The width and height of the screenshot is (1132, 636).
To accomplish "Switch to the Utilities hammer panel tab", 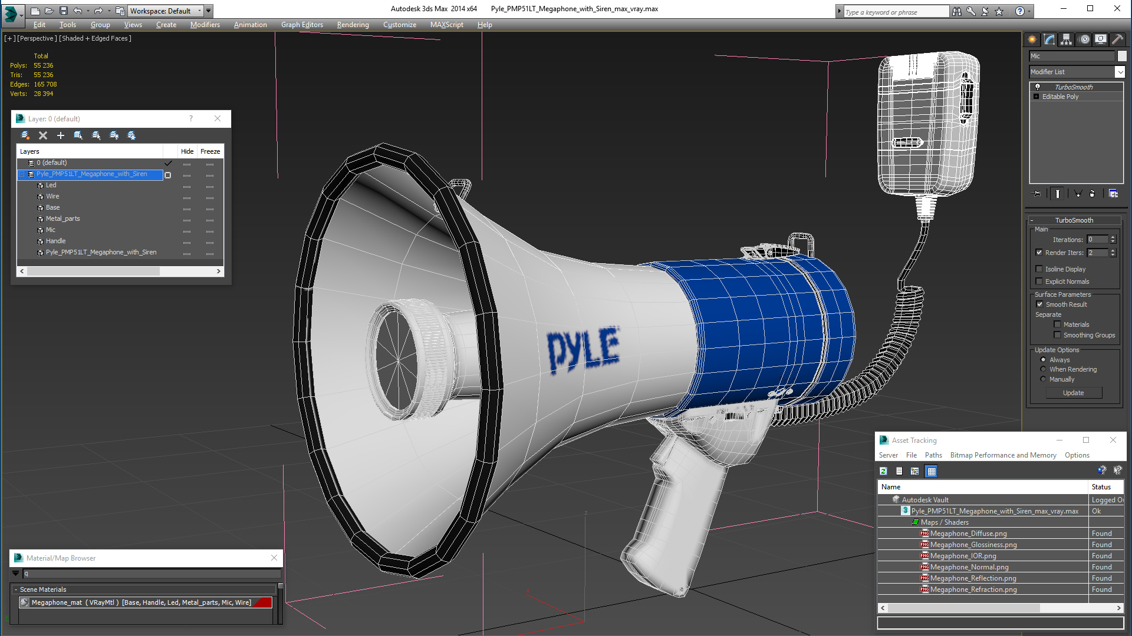I will click(x=1117, y=39).
